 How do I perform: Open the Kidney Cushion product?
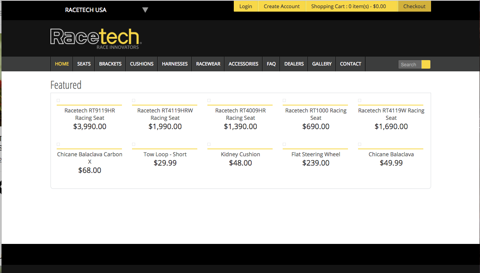click(x=240, y=154)
